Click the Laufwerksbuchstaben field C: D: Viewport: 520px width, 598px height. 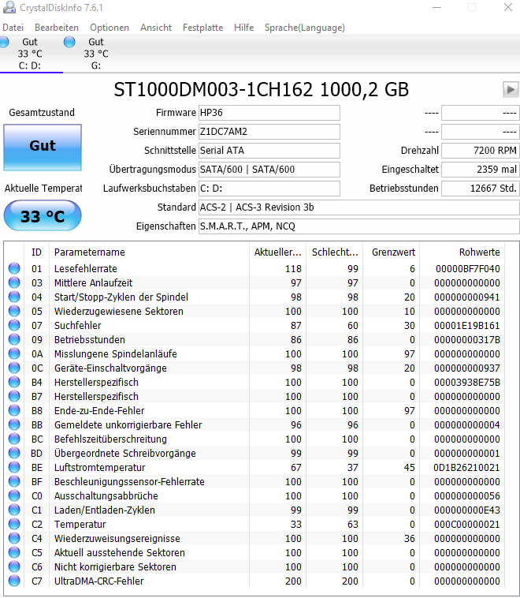pos(269,189)
